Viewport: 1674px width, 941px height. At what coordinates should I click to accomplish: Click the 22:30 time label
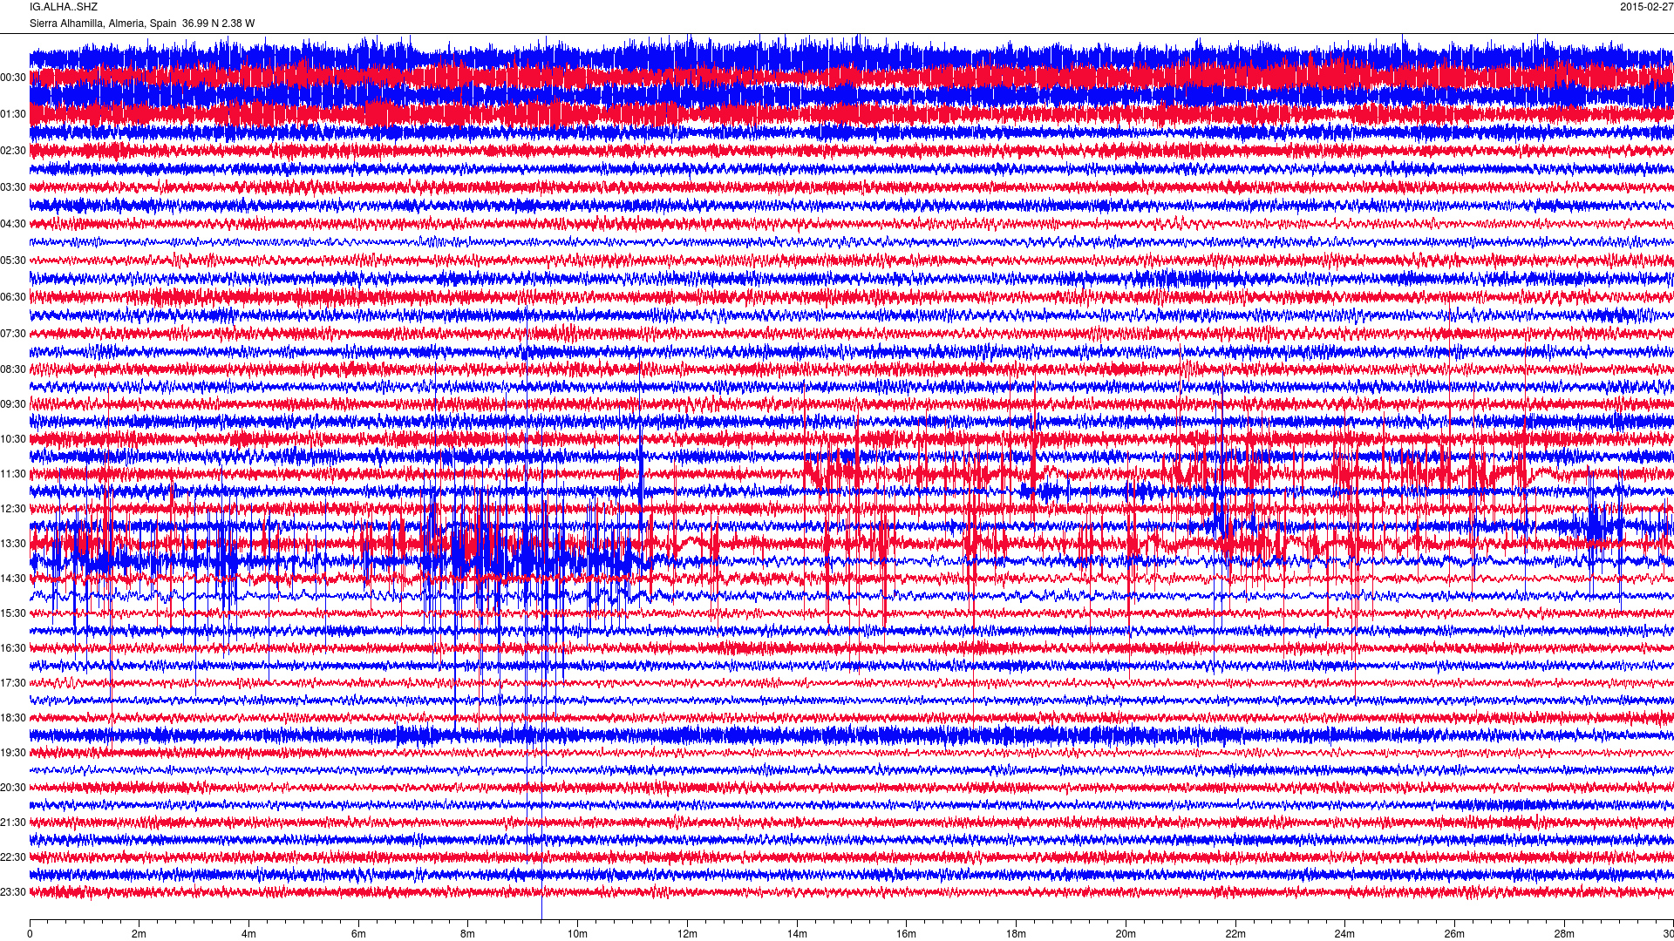click(13, 857)
